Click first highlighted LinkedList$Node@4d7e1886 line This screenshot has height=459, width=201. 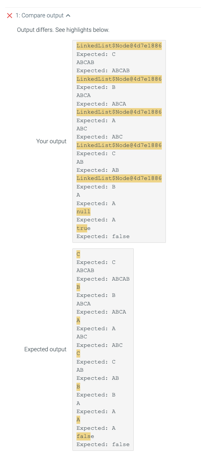coord(119,46)
